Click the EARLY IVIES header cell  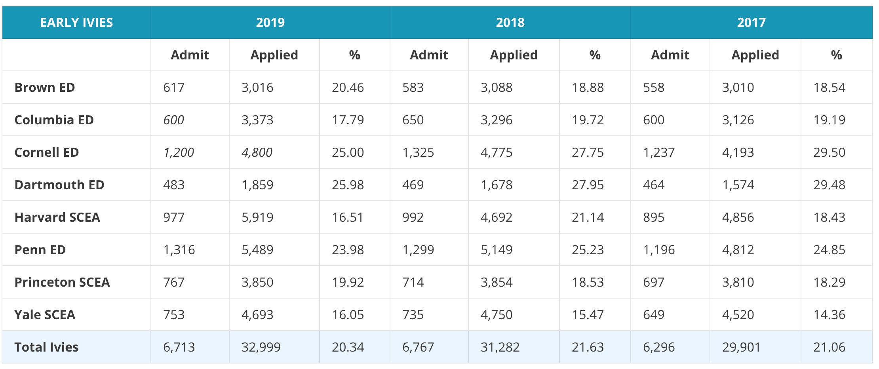tap(76, 23)
